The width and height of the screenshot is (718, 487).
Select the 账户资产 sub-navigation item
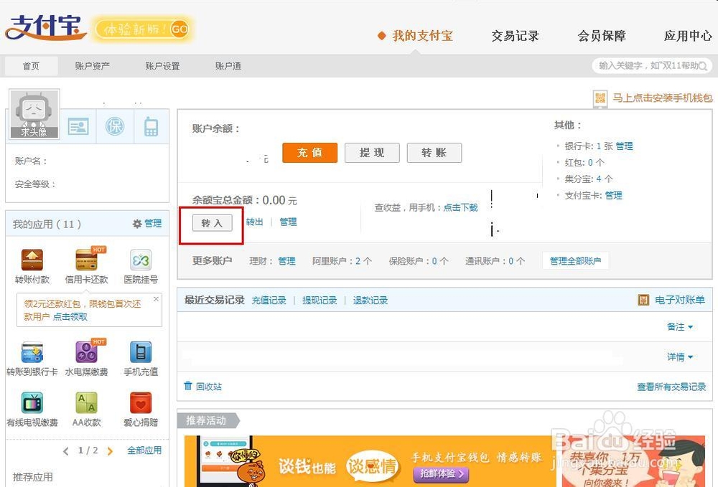[x=92, y=66]
